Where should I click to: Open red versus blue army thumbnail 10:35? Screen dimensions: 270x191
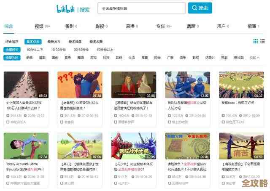pyautogui.click(x=134, y=146)
